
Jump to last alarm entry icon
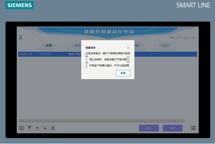(x=53, y=128)
